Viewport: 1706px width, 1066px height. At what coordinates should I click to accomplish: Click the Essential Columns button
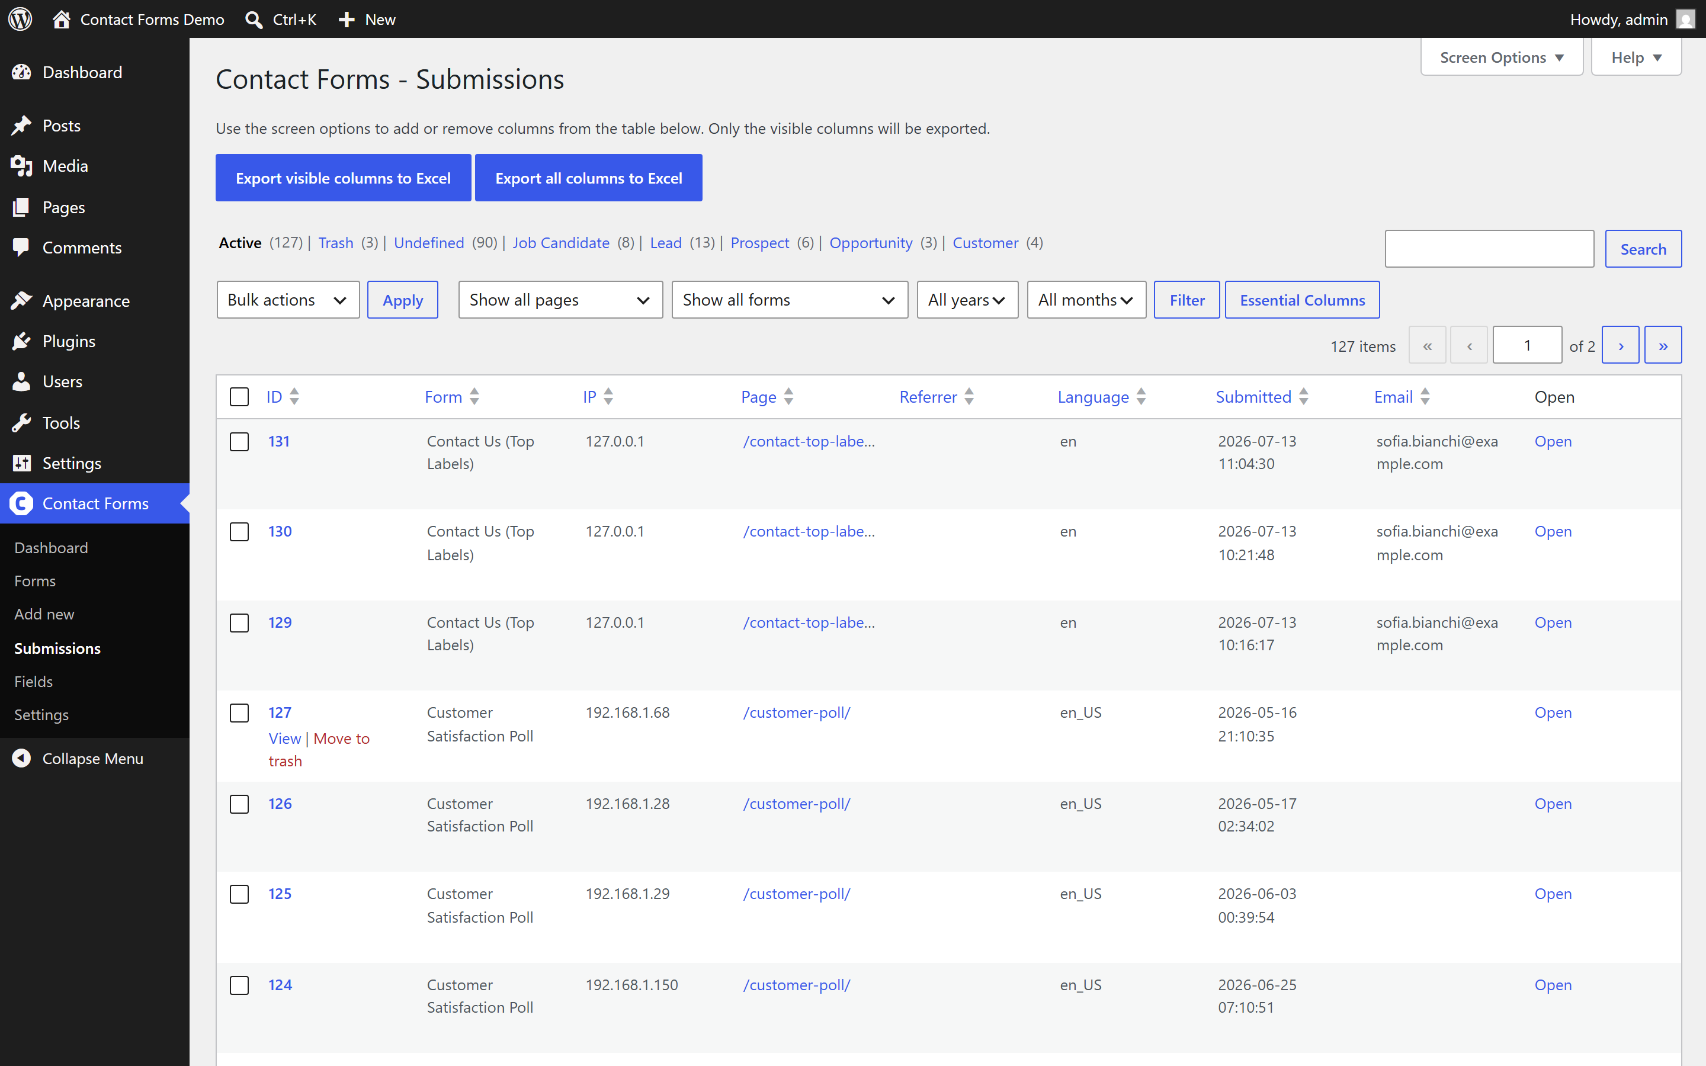[x=1302, y=300]
